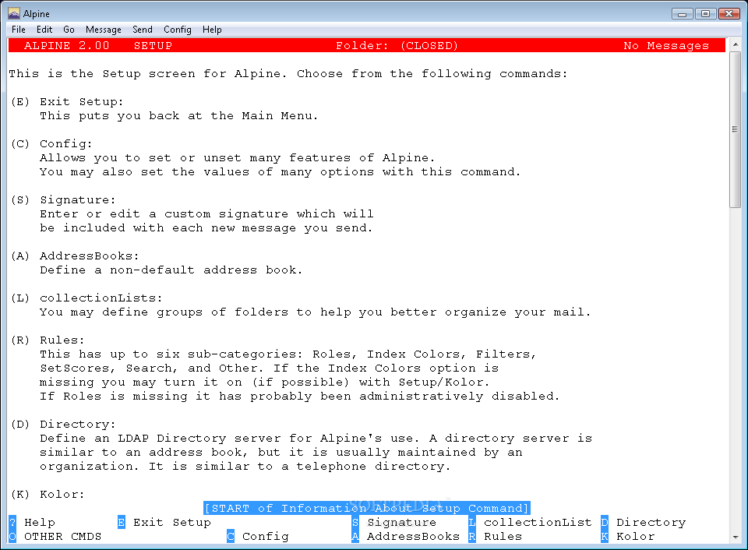Click the (D) Directory heading text

[63, 424]
